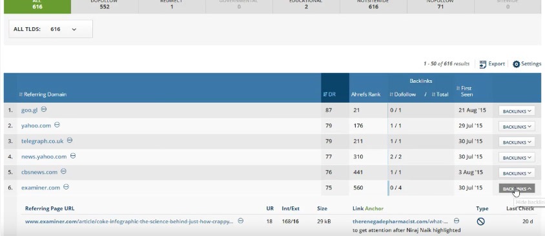Click the info icon next to goo.gl
This screenshot has width=545, height=236.
44,109
